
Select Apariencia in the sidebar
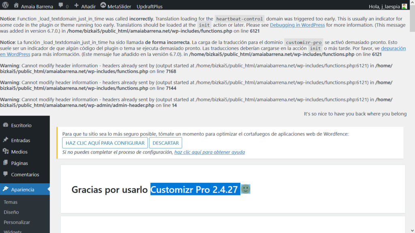click(25, 189)
